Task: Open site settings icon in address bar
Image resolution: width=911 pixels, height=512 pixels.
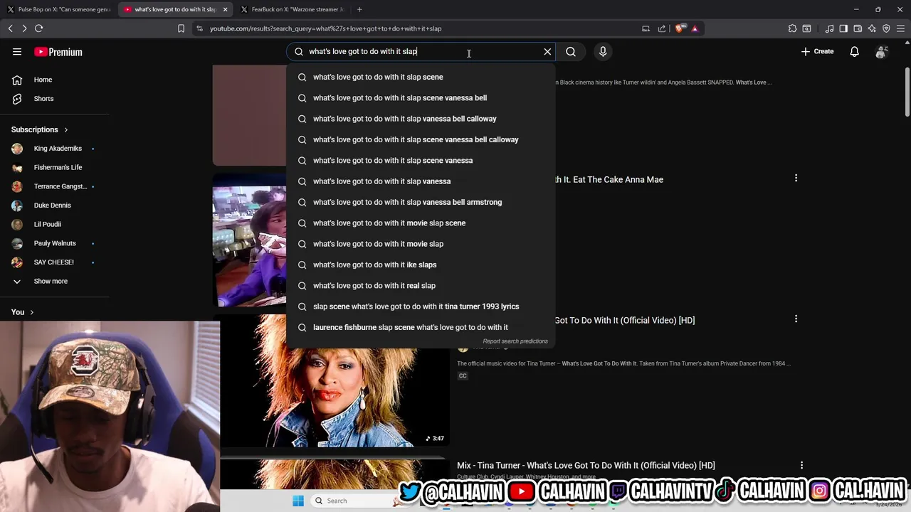Action: click(199, 28)
